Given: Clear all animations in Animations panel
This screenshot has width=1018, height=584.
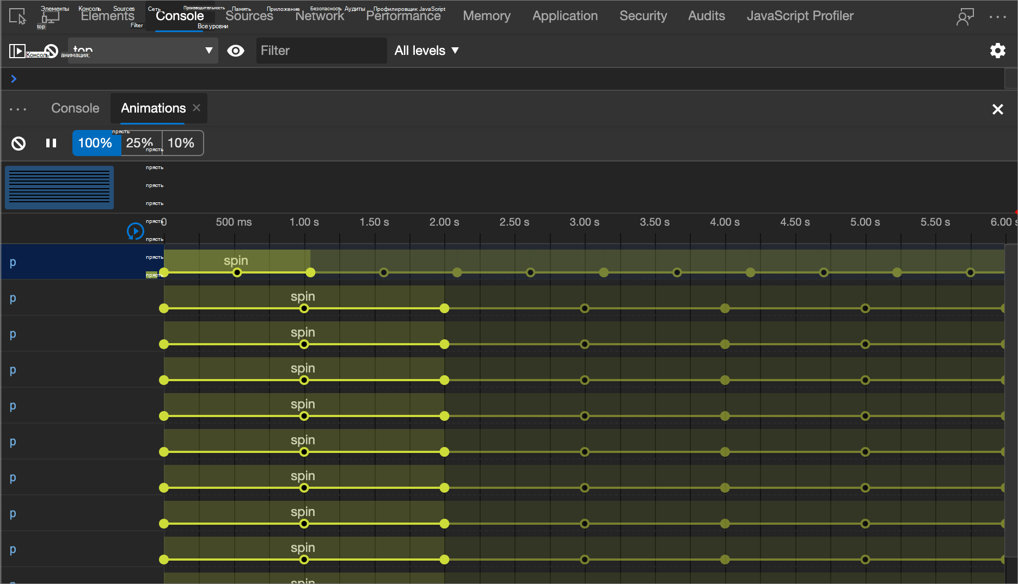Looking at the screenshot, I should [19, 144].
